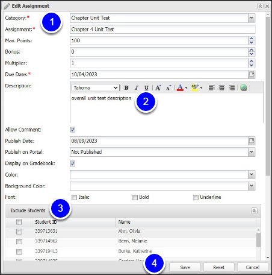The image size is (272, 275).
Task: Center description text
Action: coord(221,88)
